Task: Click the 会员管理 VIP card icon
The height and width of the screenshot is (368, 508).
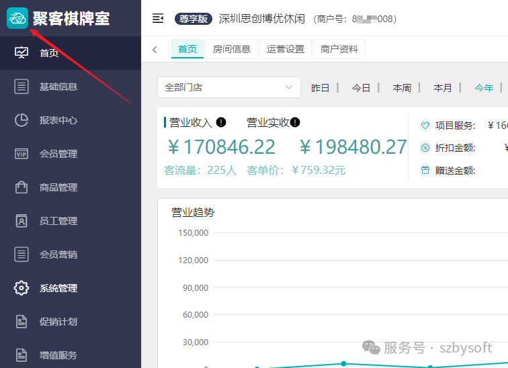Action: [x=22, y=154]
